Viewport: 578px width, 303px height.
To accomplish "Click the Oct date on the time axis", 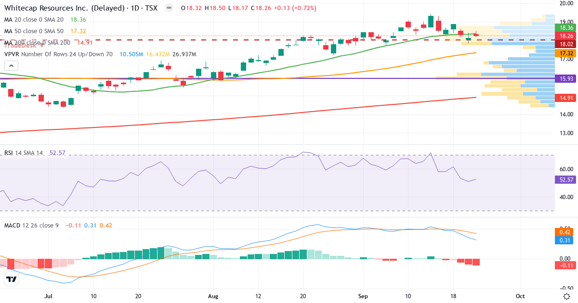I will tap(520, 296).
